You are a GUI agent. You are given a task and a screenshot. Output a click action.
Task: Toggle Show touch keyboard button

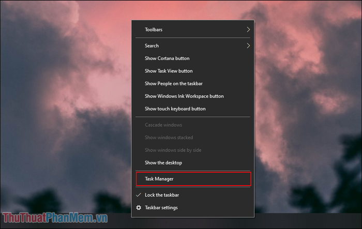tap(193, 109)
